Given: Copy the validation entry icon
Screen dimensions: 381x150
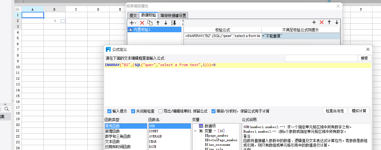Looking at the screenshot, I should click(x=150, y=23).
